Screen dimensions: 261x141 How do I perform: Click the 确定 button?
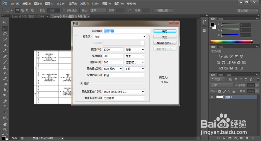[165, 31]
